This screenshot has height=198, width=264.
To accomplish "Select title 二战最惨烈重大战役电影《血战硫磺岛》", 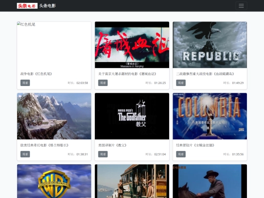I will coord(205,74).
